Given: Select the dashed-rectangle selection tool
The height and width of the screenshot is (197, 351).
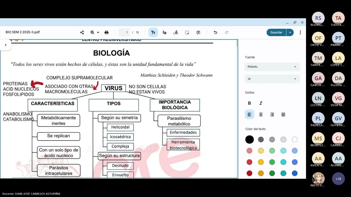Looking at the screenshot, I should (x=187, y=33).
